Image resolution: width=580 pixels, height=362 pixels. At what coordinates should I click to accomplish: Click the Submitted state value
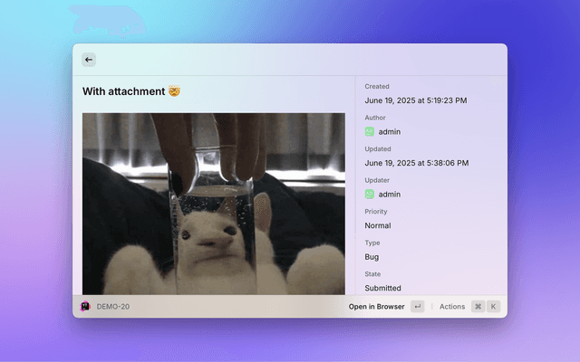pyautogui.click(x=382, y=288)
